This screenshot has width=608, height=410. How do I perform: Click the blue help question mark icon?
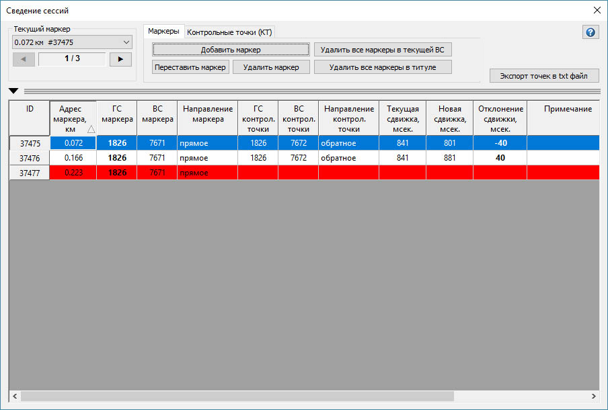click(x=591, y=32)
